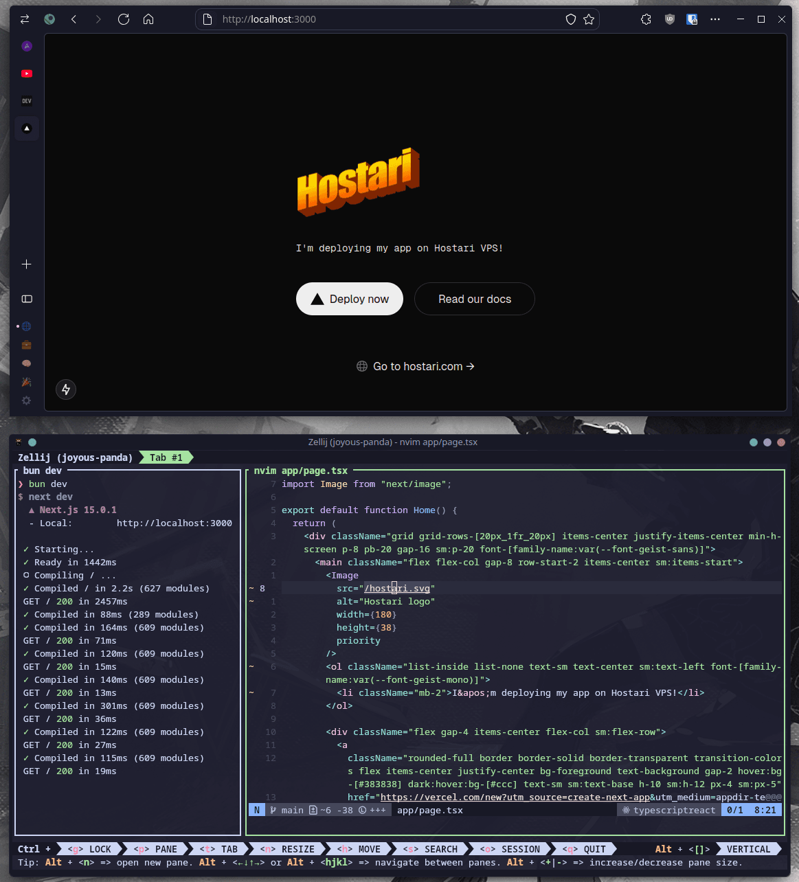799x882 pixels.
Task: Follow the Go to hostari.com link
Action: 416,367
